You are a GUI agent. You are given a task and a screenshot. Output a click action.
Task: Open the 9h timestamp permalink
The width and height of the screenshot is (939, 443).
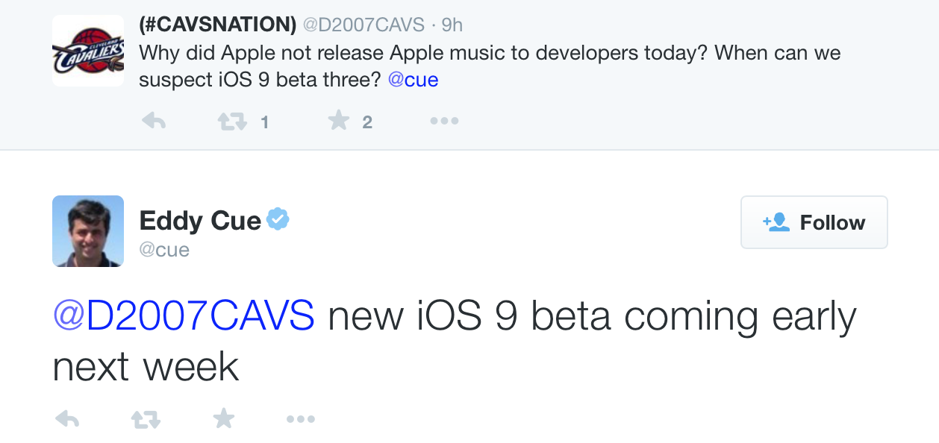452,25
